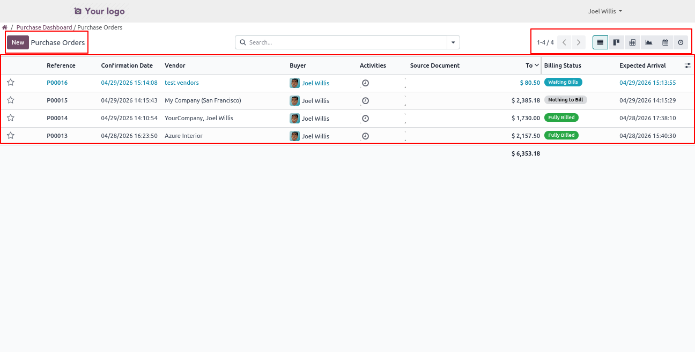The width and height of the screenshot is (695, 352).
Task: Mark P00013 as favorite with star
Action: click(11, 136)
